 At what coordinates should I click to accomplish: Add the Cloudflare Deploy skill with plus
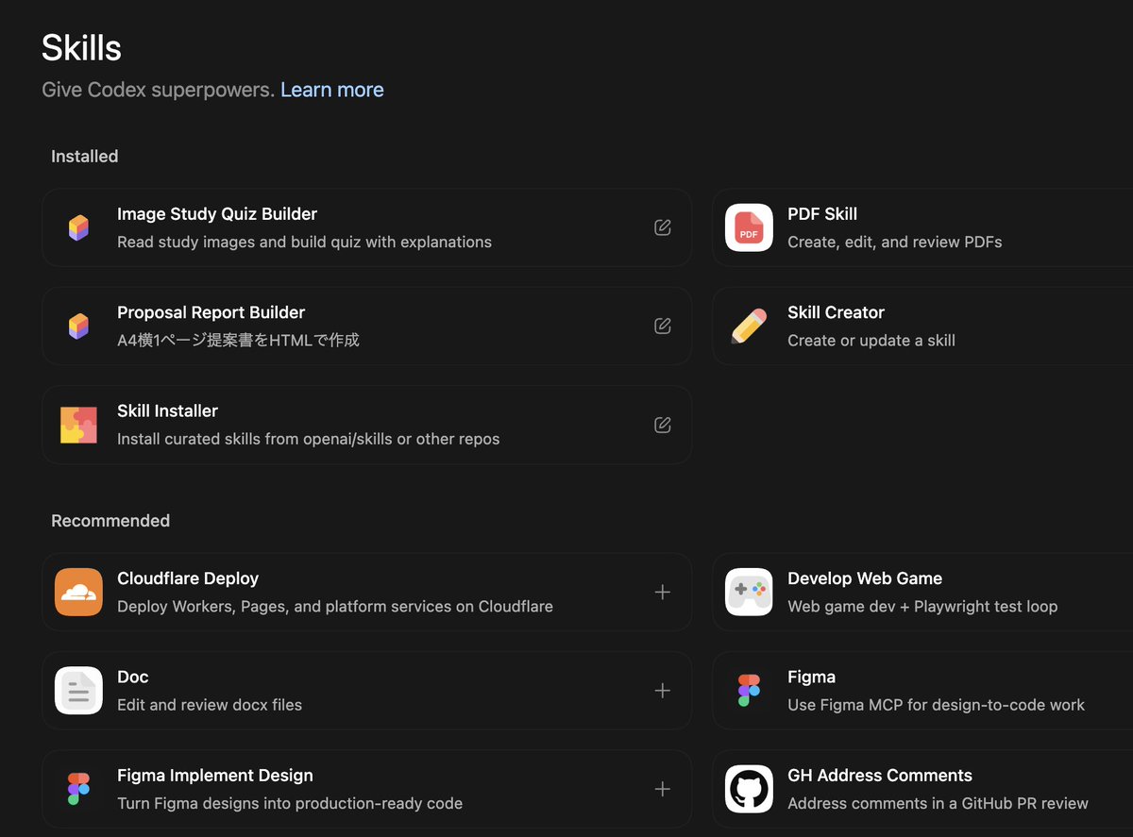[x=663, y=592]
